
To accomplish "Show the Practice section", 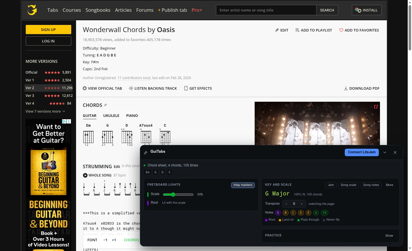I will 389,236.
